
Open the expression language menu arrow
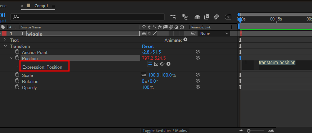(x=168, y=64)
